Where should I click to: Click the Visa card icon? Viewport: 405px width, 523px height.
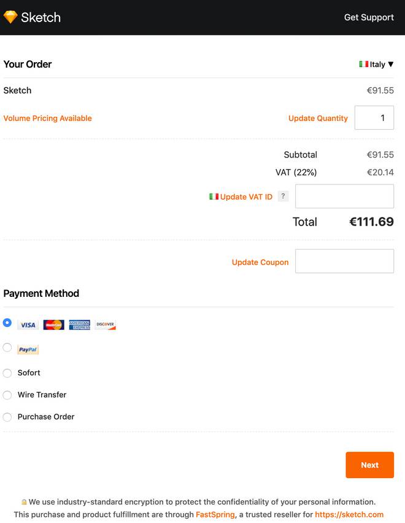[28, 324]
